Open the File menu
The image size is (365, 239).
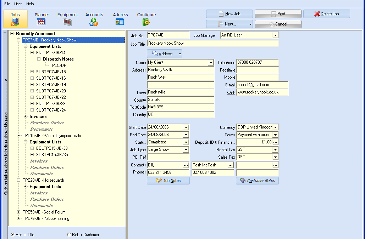click(7, 4)
